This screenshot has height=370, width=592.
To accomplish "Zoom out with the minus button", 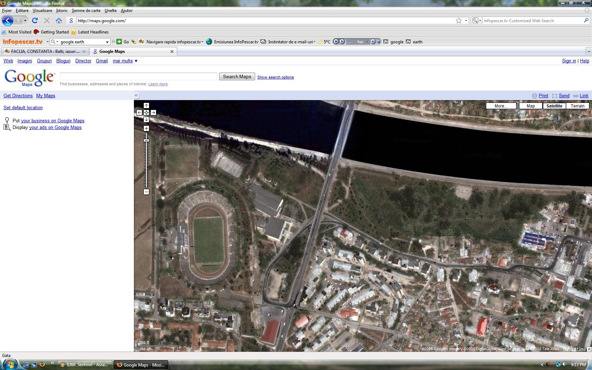I will (146, 192).
